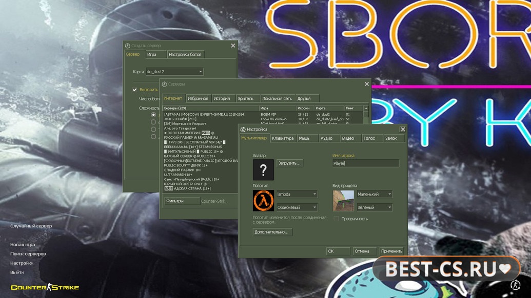Select the СЛАДКИЙ ПАБЛИК 18+ server row
This screenshot has width=531, height=298.
coord(201,170)
